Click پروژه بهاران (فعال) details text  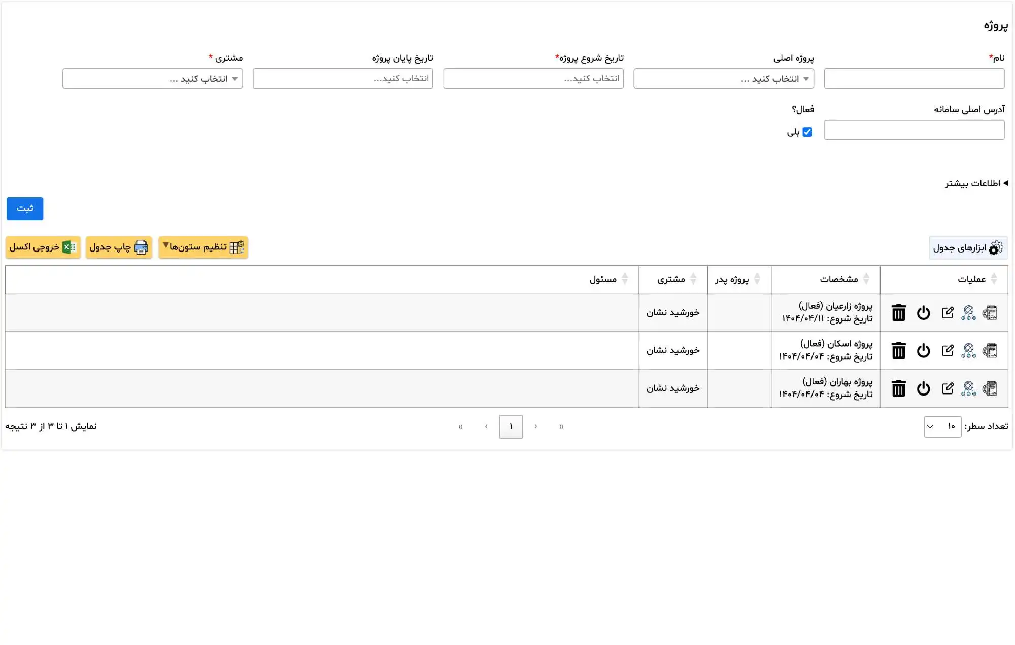[837, 381]
